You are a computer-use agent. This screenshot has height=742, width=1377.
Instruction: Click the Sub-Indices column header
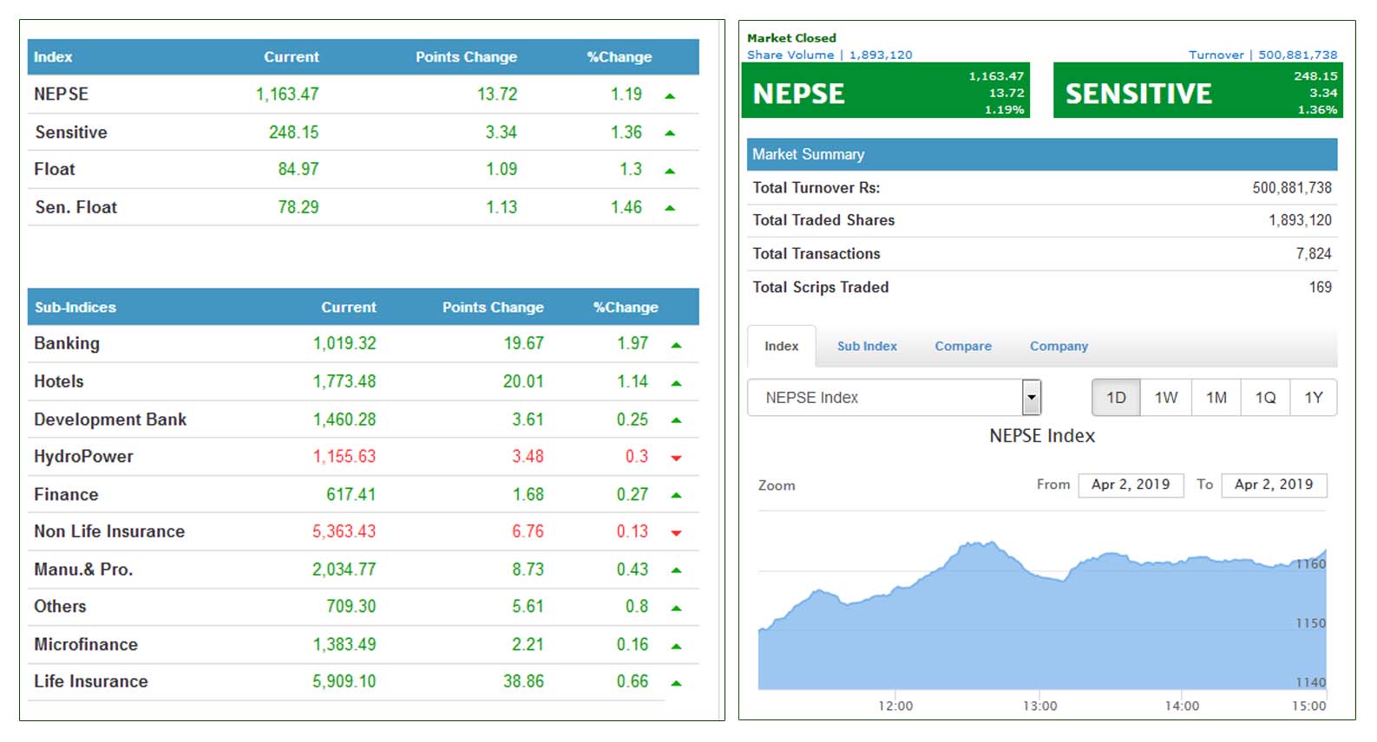(x=75, y=307)
